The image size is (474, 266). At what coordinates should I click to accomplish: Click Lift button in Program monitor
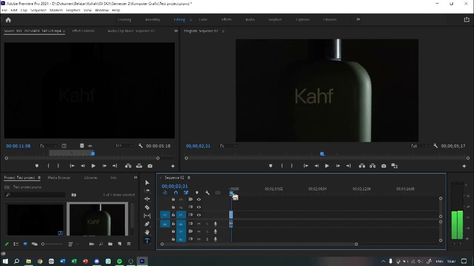click(x=362, y=166)
